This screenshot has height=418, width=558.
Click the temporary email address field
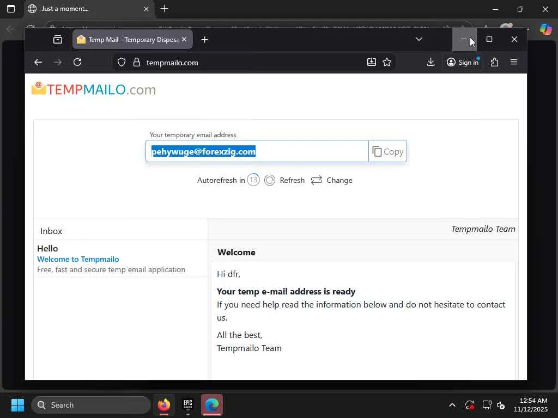click(x=257, y=151)
